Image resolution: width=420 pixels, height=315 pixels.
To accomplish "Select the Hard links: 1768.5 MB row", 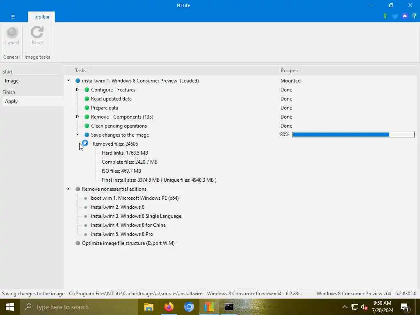I will tap(125, 153).
